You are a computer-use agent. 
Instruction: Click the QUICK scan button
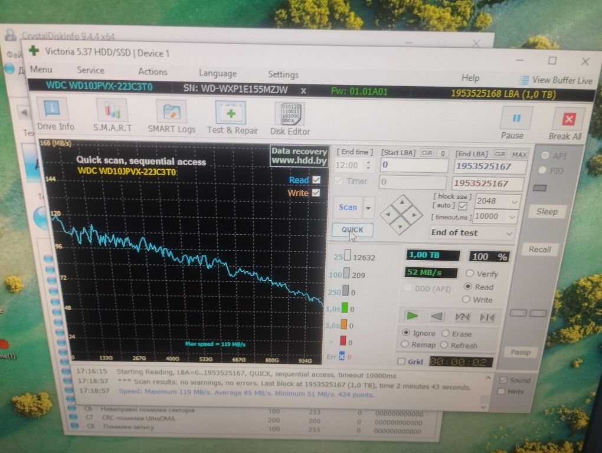click(x=352, y=230)
